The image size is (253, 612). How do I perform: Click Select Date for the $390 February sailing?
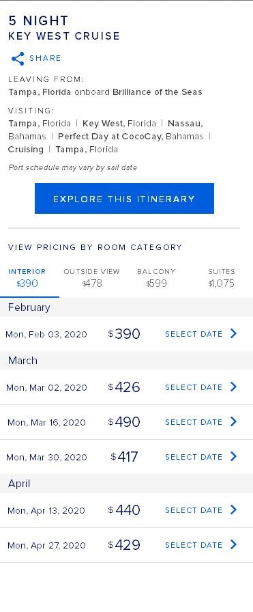[x=194, y=334]
